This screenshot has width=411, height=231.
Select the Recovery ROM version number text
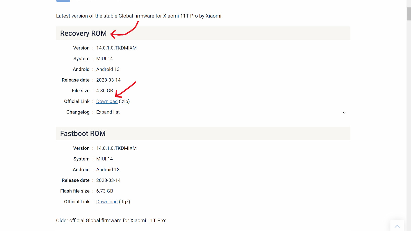coord(116,48)
